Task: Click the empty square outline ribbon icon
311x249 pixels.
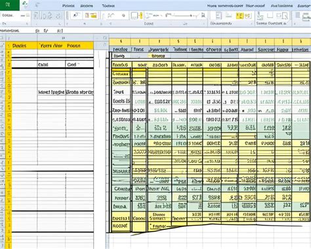Action: click(x=270, y=15)
